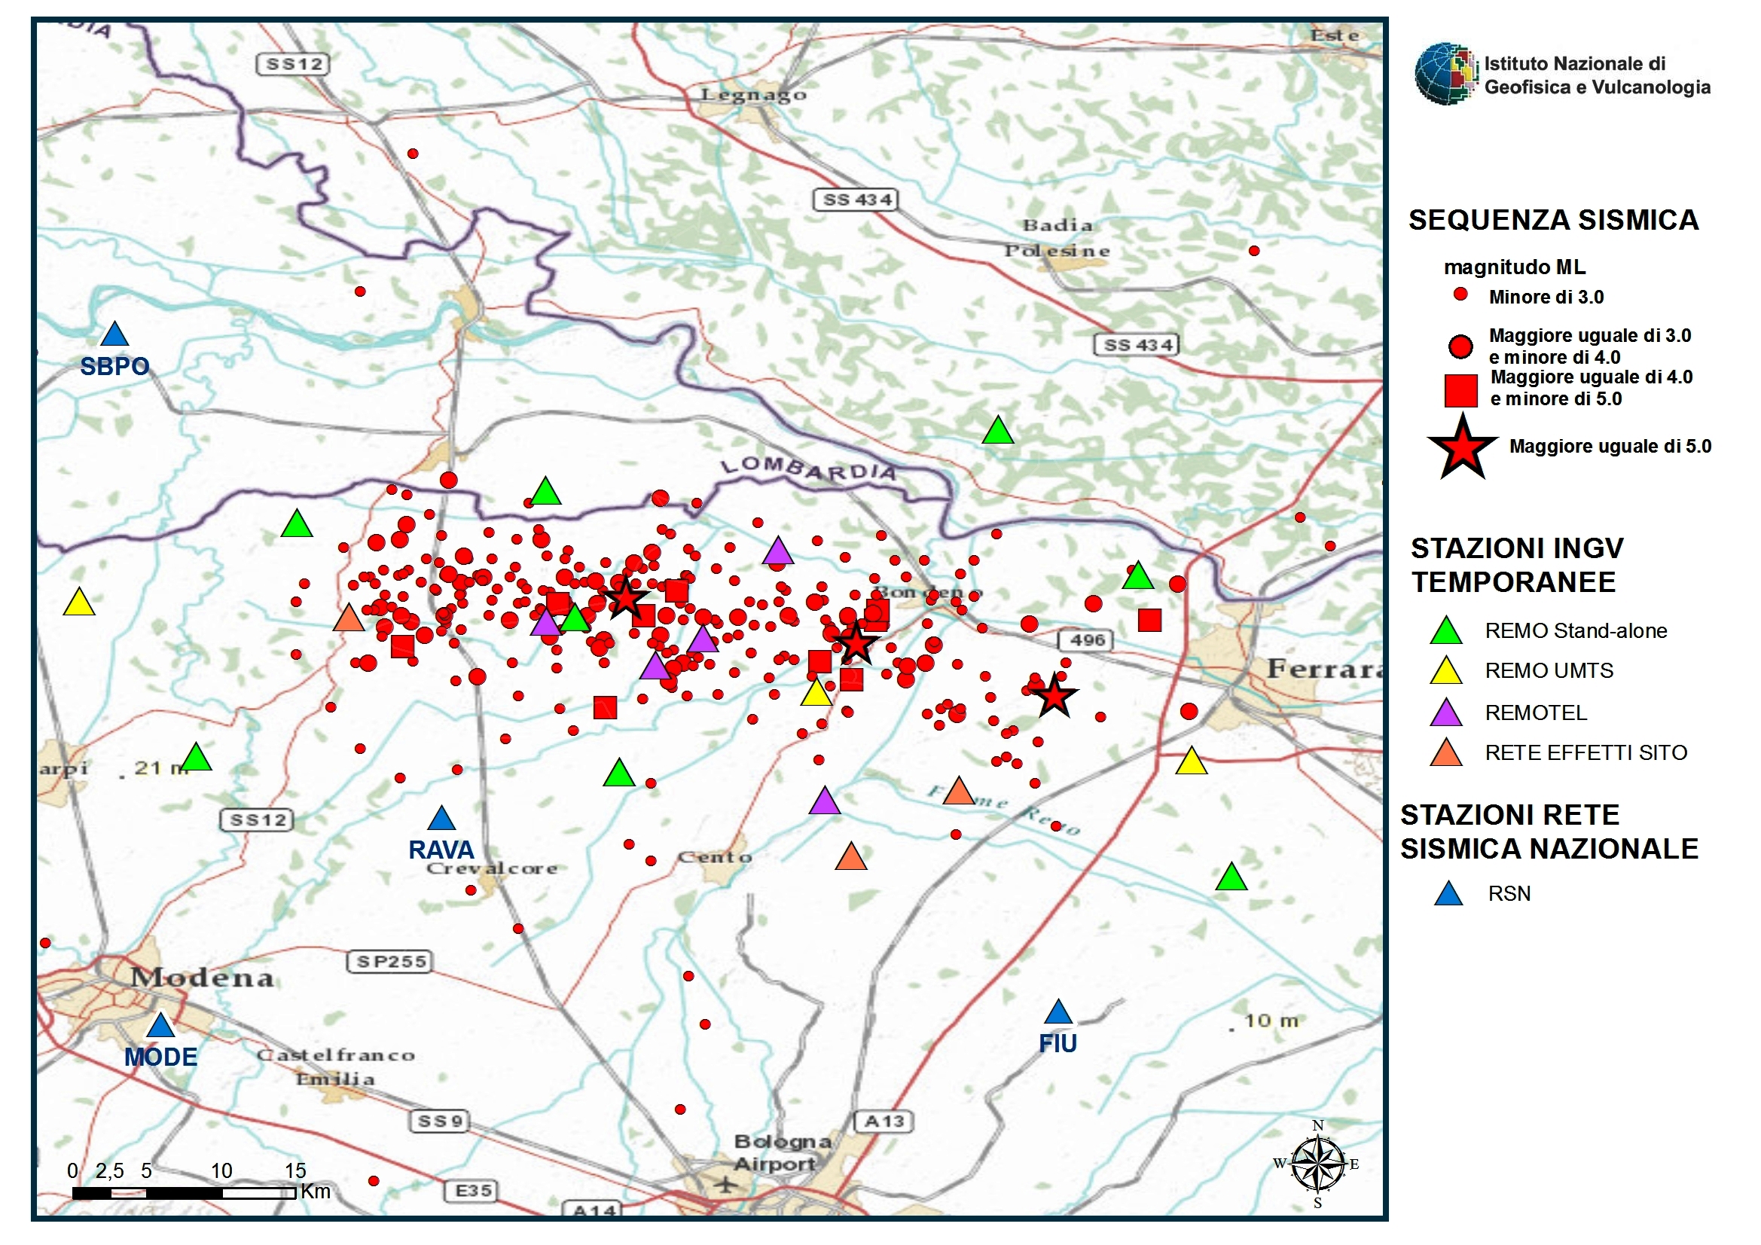Click the large red star in legend
Image resolution: width=1761 pixels, height=1245 pixels.
[1463, 449]
